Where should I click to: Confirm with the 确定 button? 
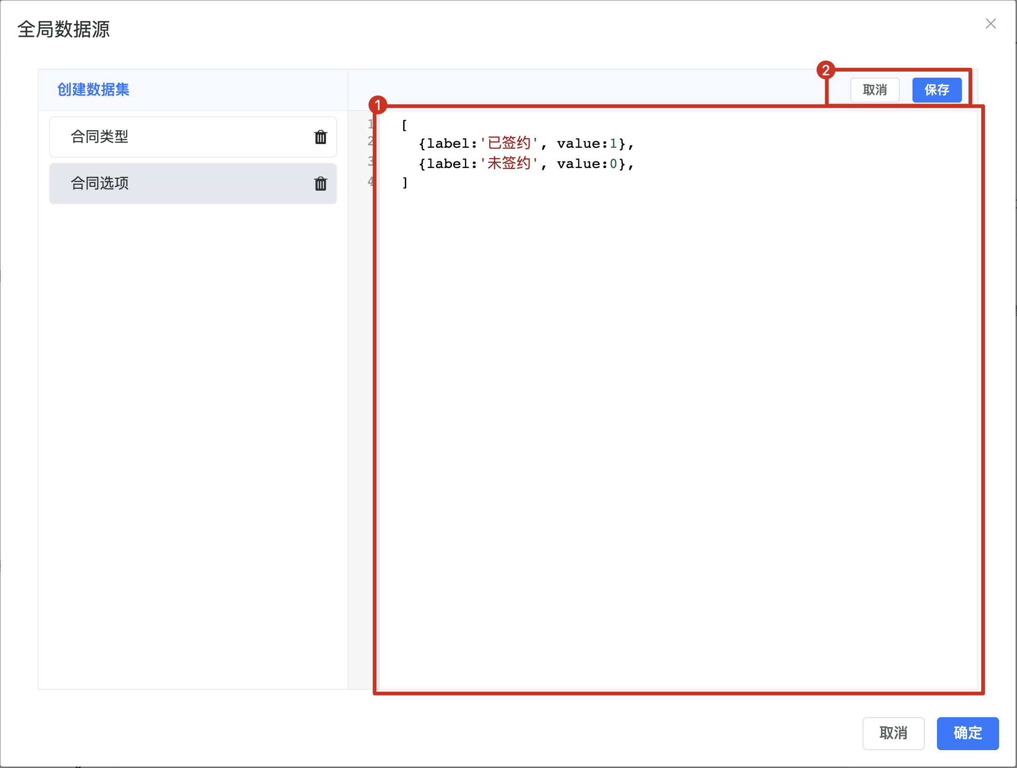pos(967,733)
